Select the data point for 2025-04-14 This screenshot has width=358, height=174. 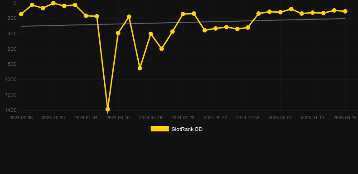point(313,13)
